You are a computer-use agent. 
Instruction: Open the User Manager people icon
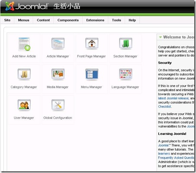click(24, 105)
